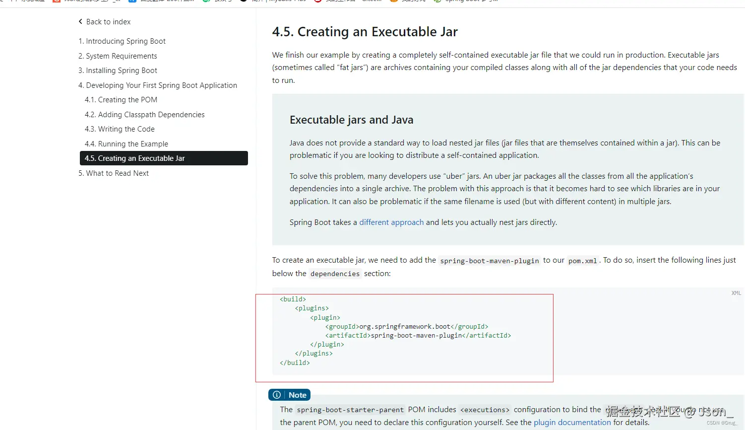Click the inline code 'pom.xml'

coord(583,261)
